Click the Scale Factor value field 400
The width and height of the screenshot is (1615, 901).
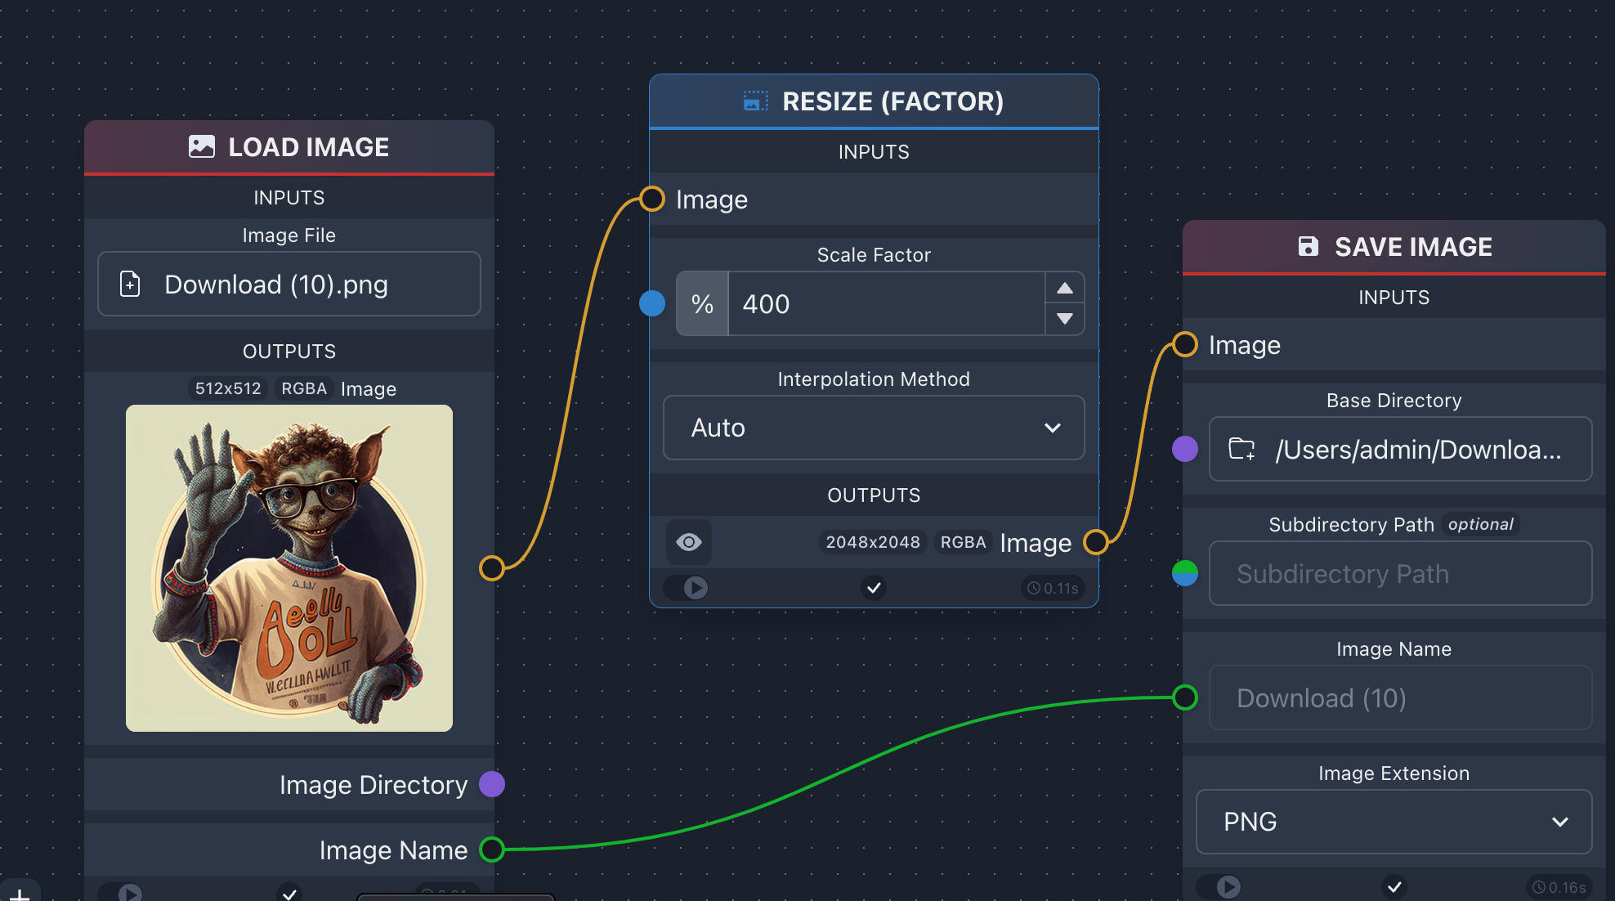[886, 304]
